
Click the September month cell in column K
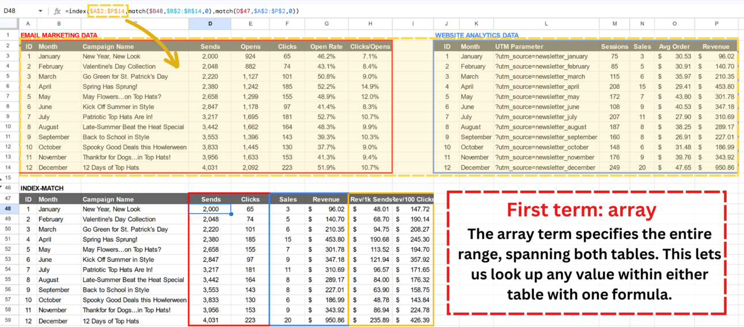[476, 137]
